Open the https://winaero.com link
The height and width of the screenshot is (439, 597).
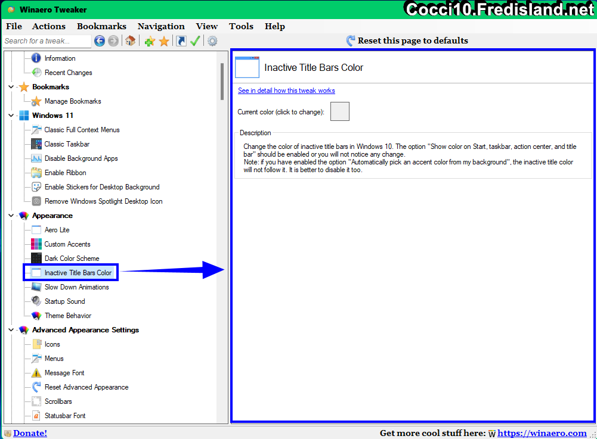pyautogui.click(x=542, y=433)
